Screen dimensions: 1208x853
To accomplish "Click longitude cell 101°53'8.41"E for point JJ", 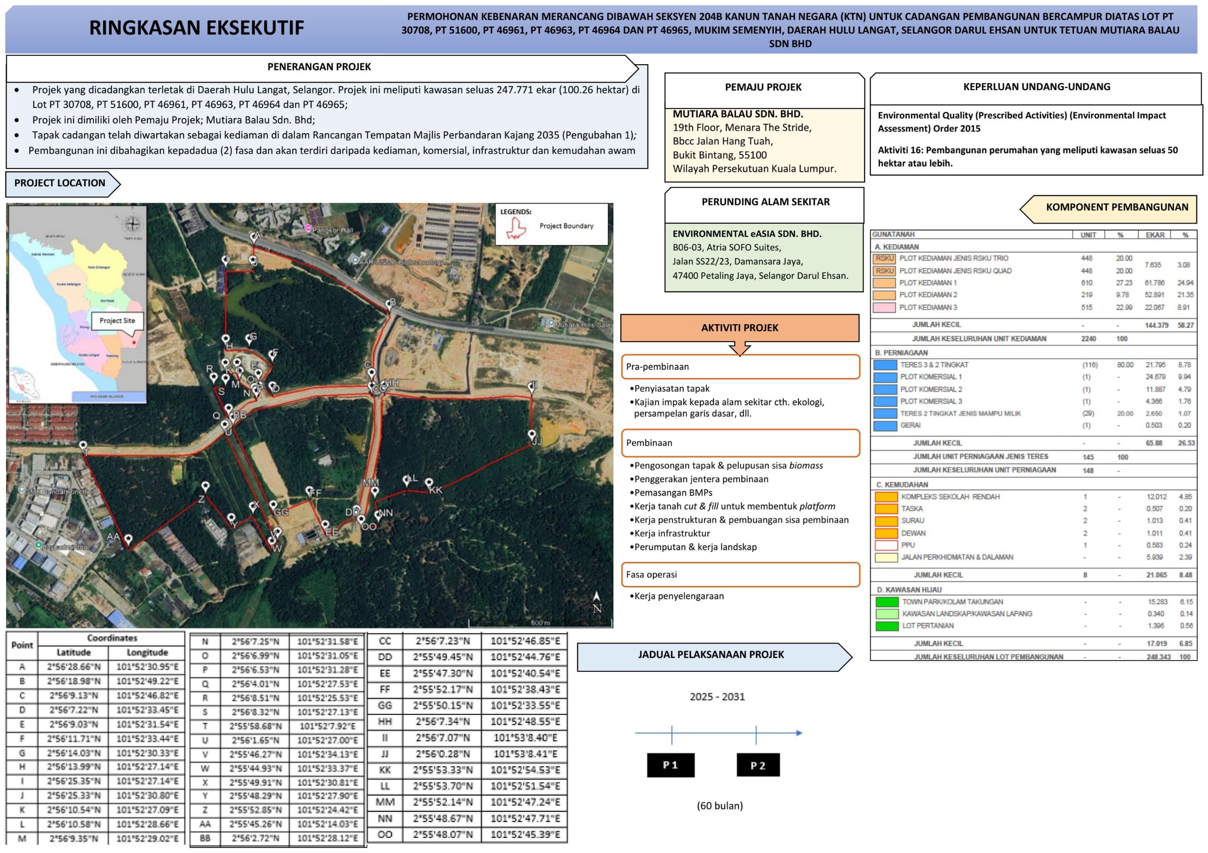I will tap(525, 754).
